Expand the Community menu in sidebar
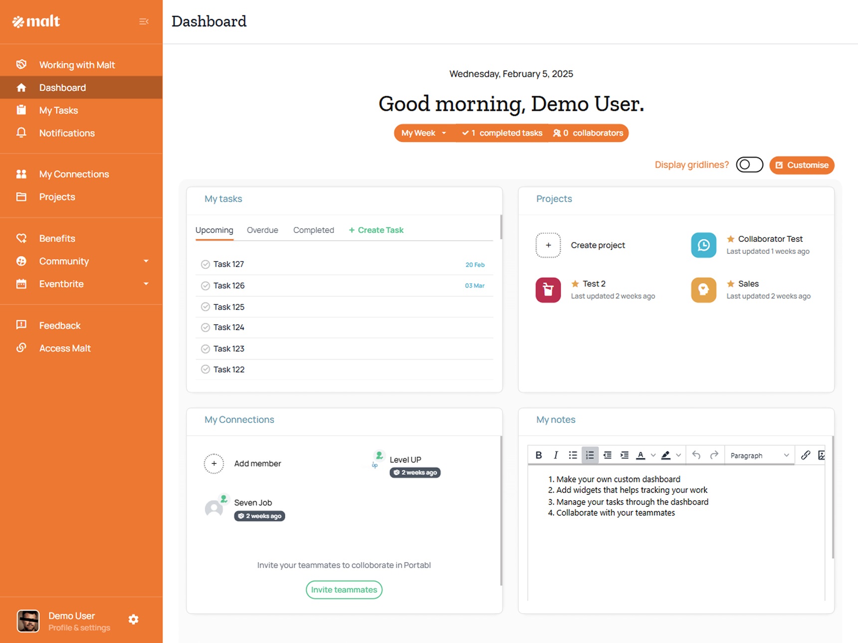This screenshot has height=643, width=858. tap(146, 261)
